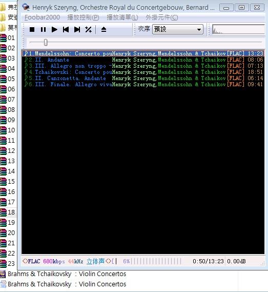Select archive file 10 in file list
Screen dimensions: 268x292
click(8, 130)
